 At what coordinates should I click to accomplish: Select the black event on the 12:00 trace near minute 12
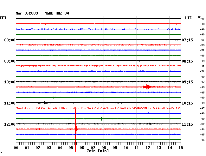150,124
